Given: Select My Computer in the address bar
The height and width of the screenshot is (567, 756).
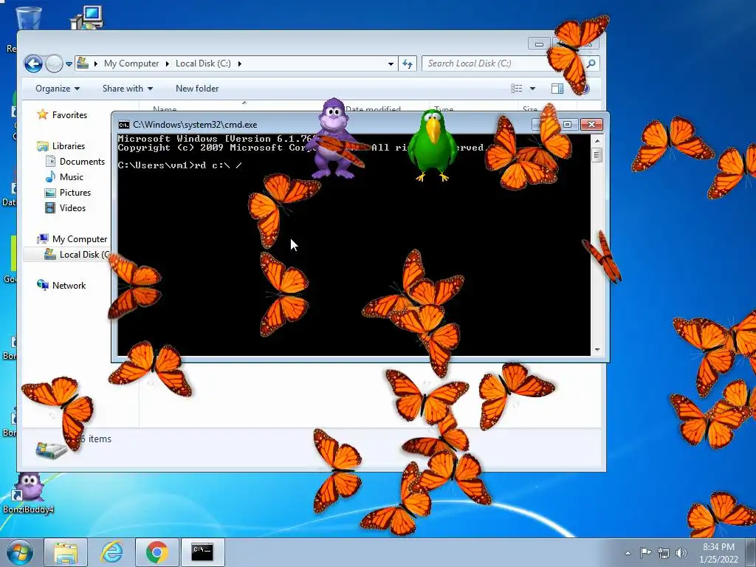Looking at the screenshot, I should [x=131, y=63].
